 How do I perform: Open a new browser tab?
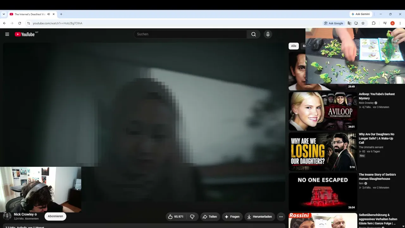click(61, 14)
